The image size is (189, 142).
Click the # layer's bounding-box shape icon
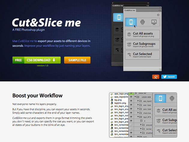[x=141, y=121]
